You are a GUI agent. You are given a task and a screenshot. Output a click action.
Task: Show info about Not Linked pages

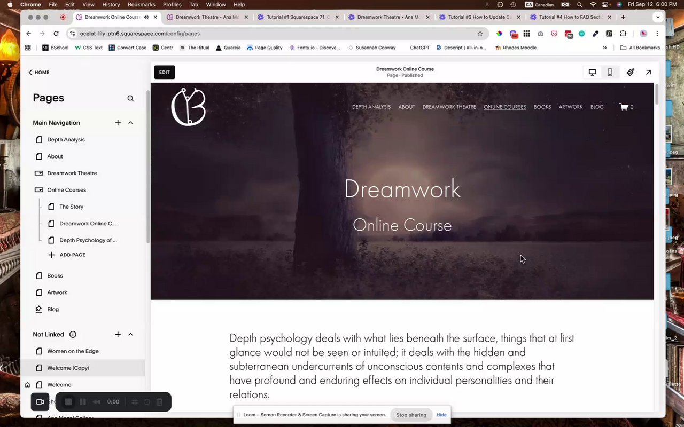point(73,334)
